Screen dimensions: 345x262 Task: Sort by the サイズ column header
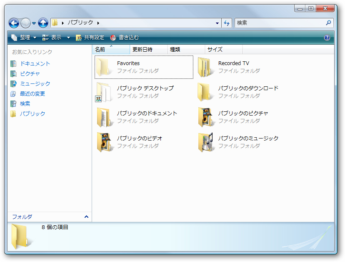pos(214,49)
